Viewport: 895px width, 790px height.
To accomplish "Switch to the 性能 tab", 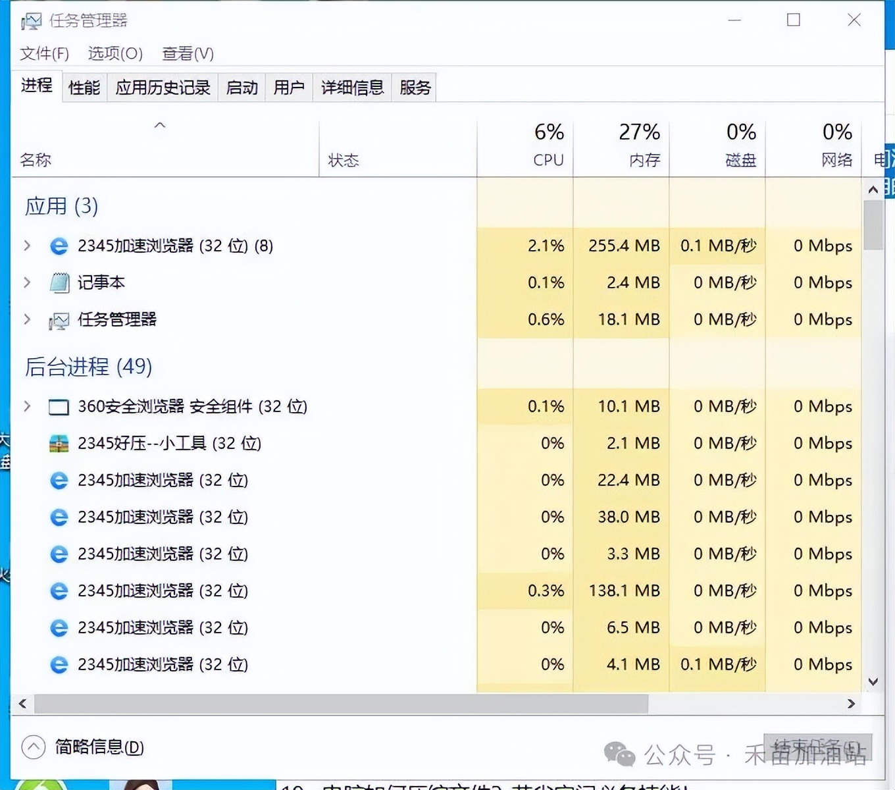I will coord(84,88).
